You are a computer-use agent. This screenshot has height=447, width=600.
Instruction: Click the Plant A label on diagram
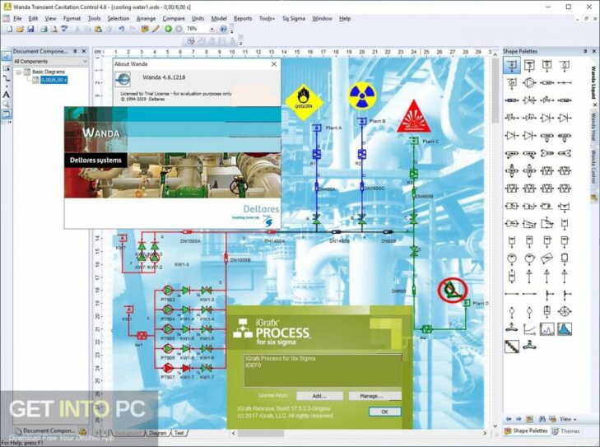coord(333,128)
